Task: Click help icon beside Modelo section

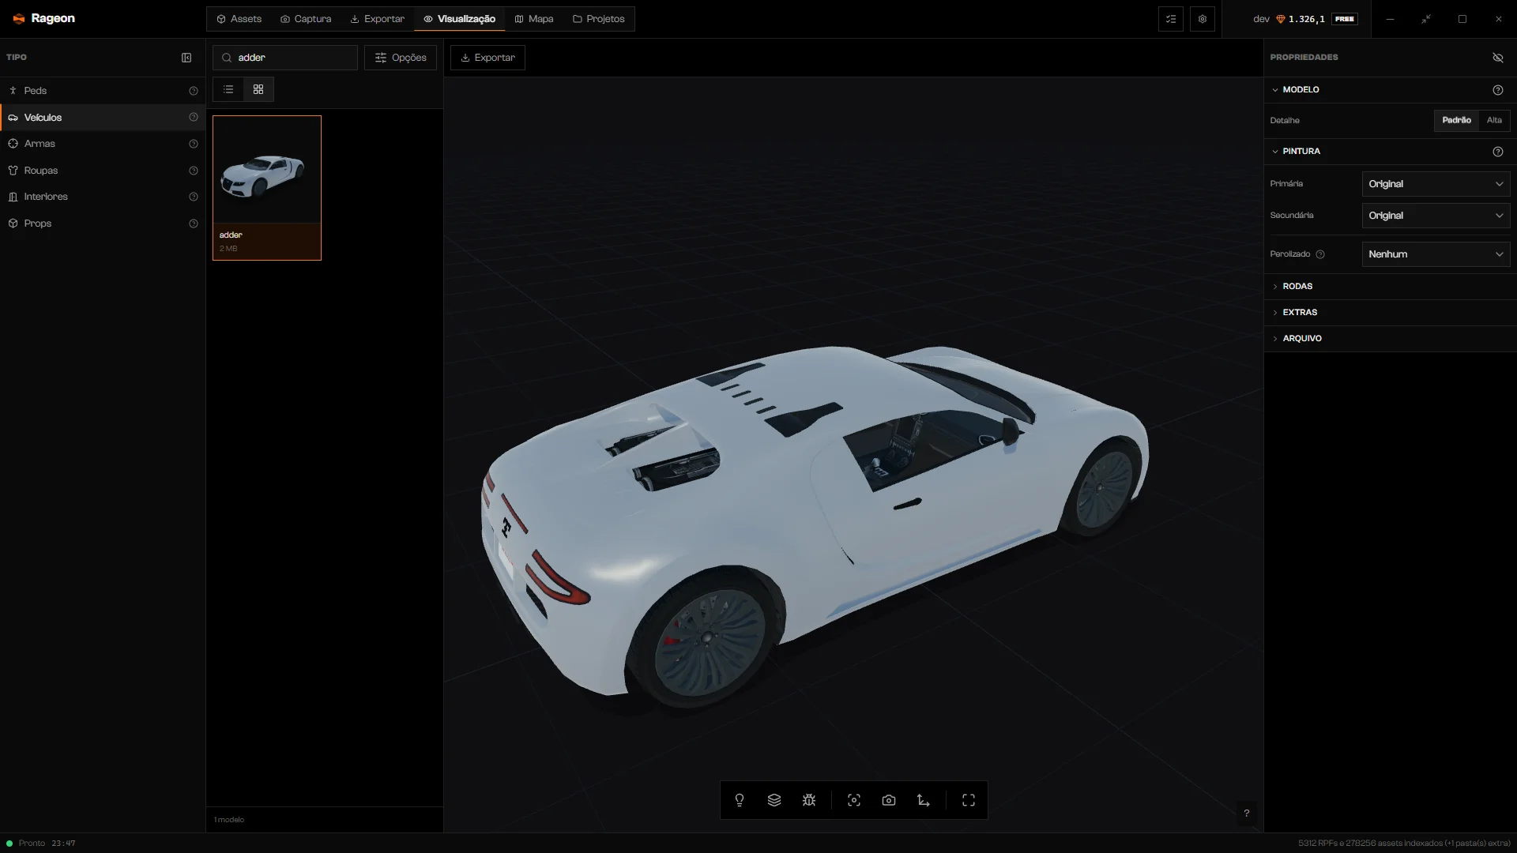Action: tap(1498, 89)
